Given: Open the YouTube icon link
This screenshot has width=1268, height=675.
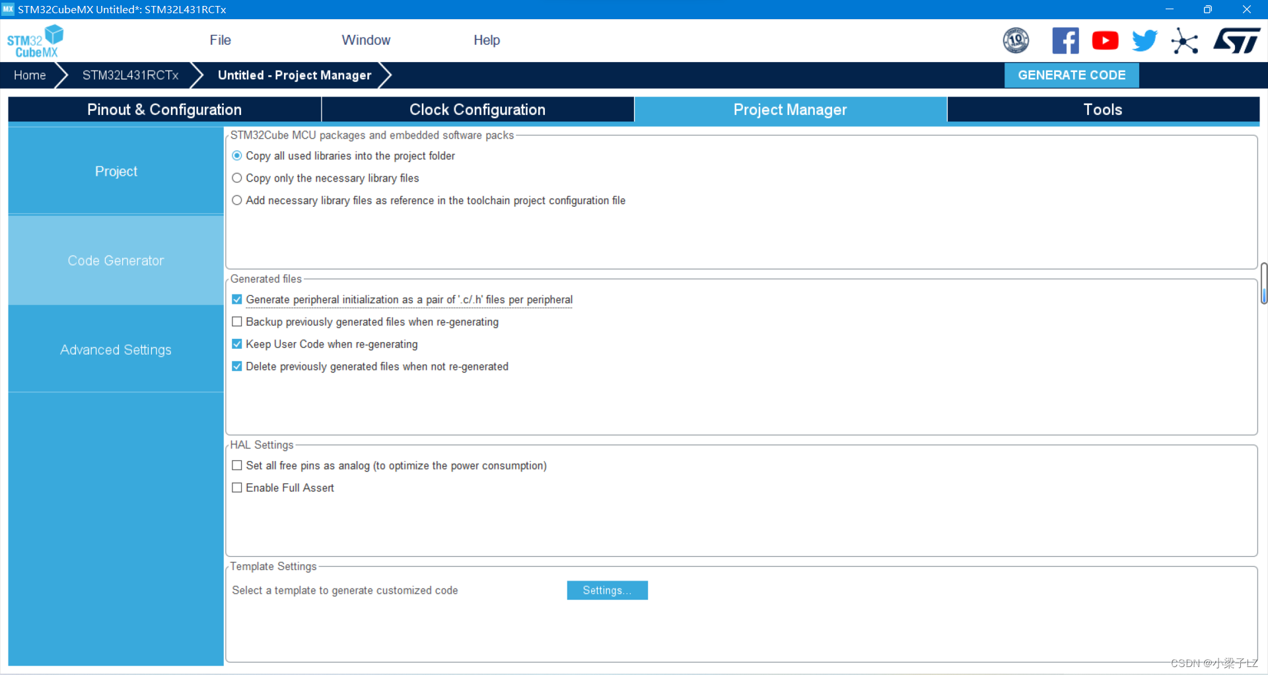Looking at the screenshot, I should [1105, 40].
